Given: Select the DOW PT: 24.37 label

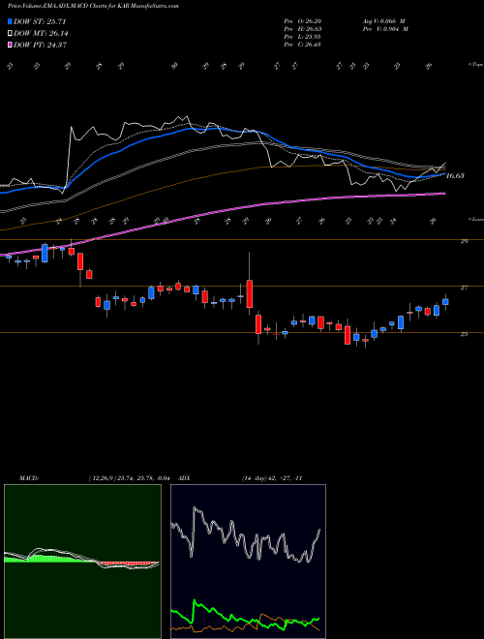Looking at the screenshot, I should [x=41, y=45].
